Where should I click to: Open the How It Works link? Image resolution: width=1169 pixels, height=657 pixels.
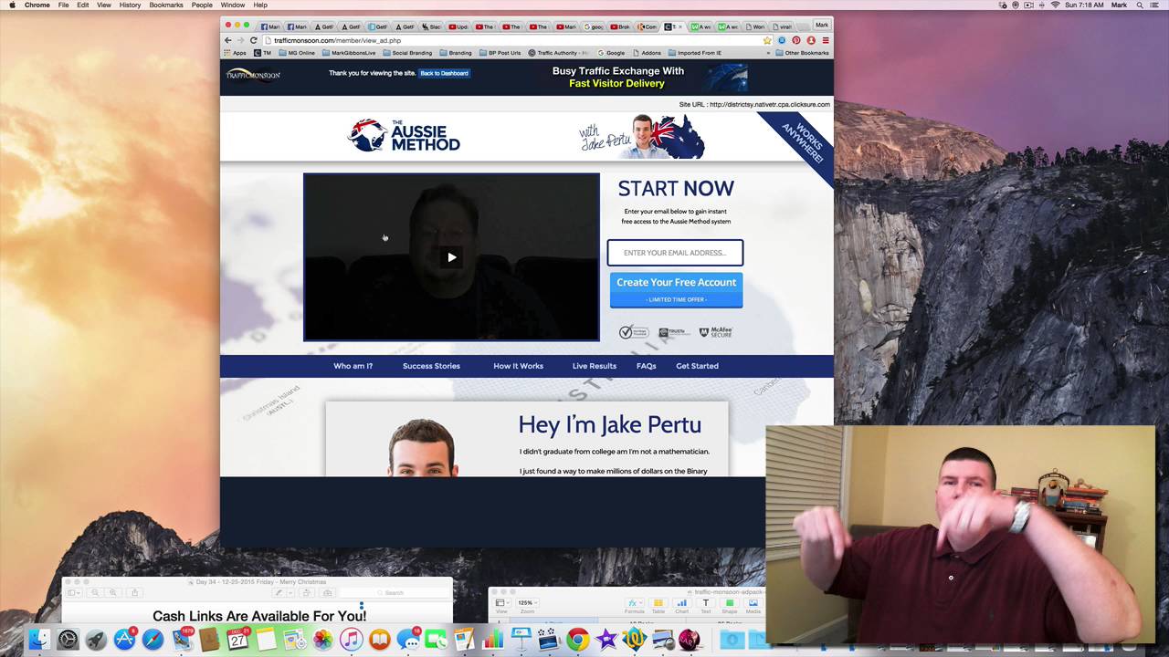point(518,366)
